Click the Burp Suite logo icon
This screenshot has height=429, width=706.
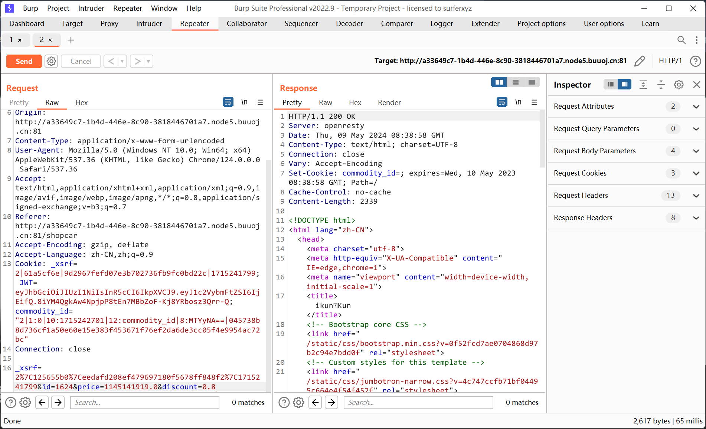coord(10,8)
